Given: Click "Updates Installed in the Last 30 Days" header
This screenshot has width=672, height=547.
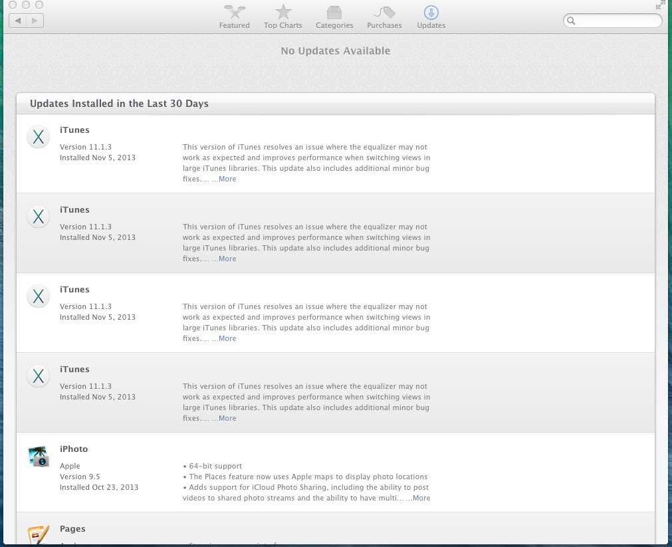Looking at the screenshot, I should click(x=119, y=104).
